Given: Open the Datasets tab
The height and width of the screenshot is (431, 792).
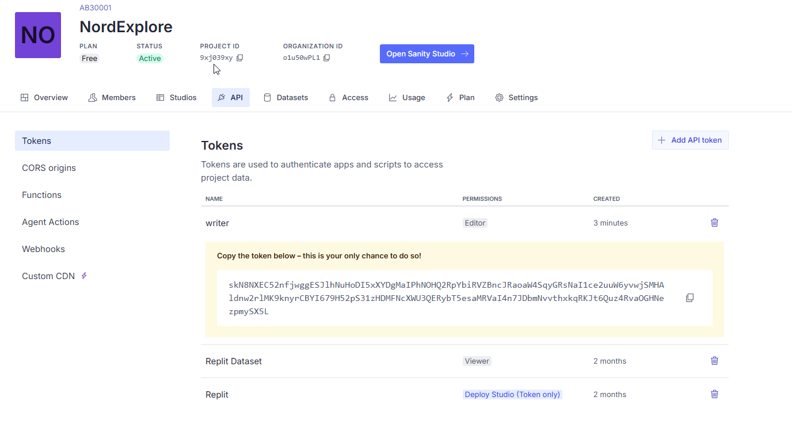Looking at the screenshot, I should coord(285,98).
